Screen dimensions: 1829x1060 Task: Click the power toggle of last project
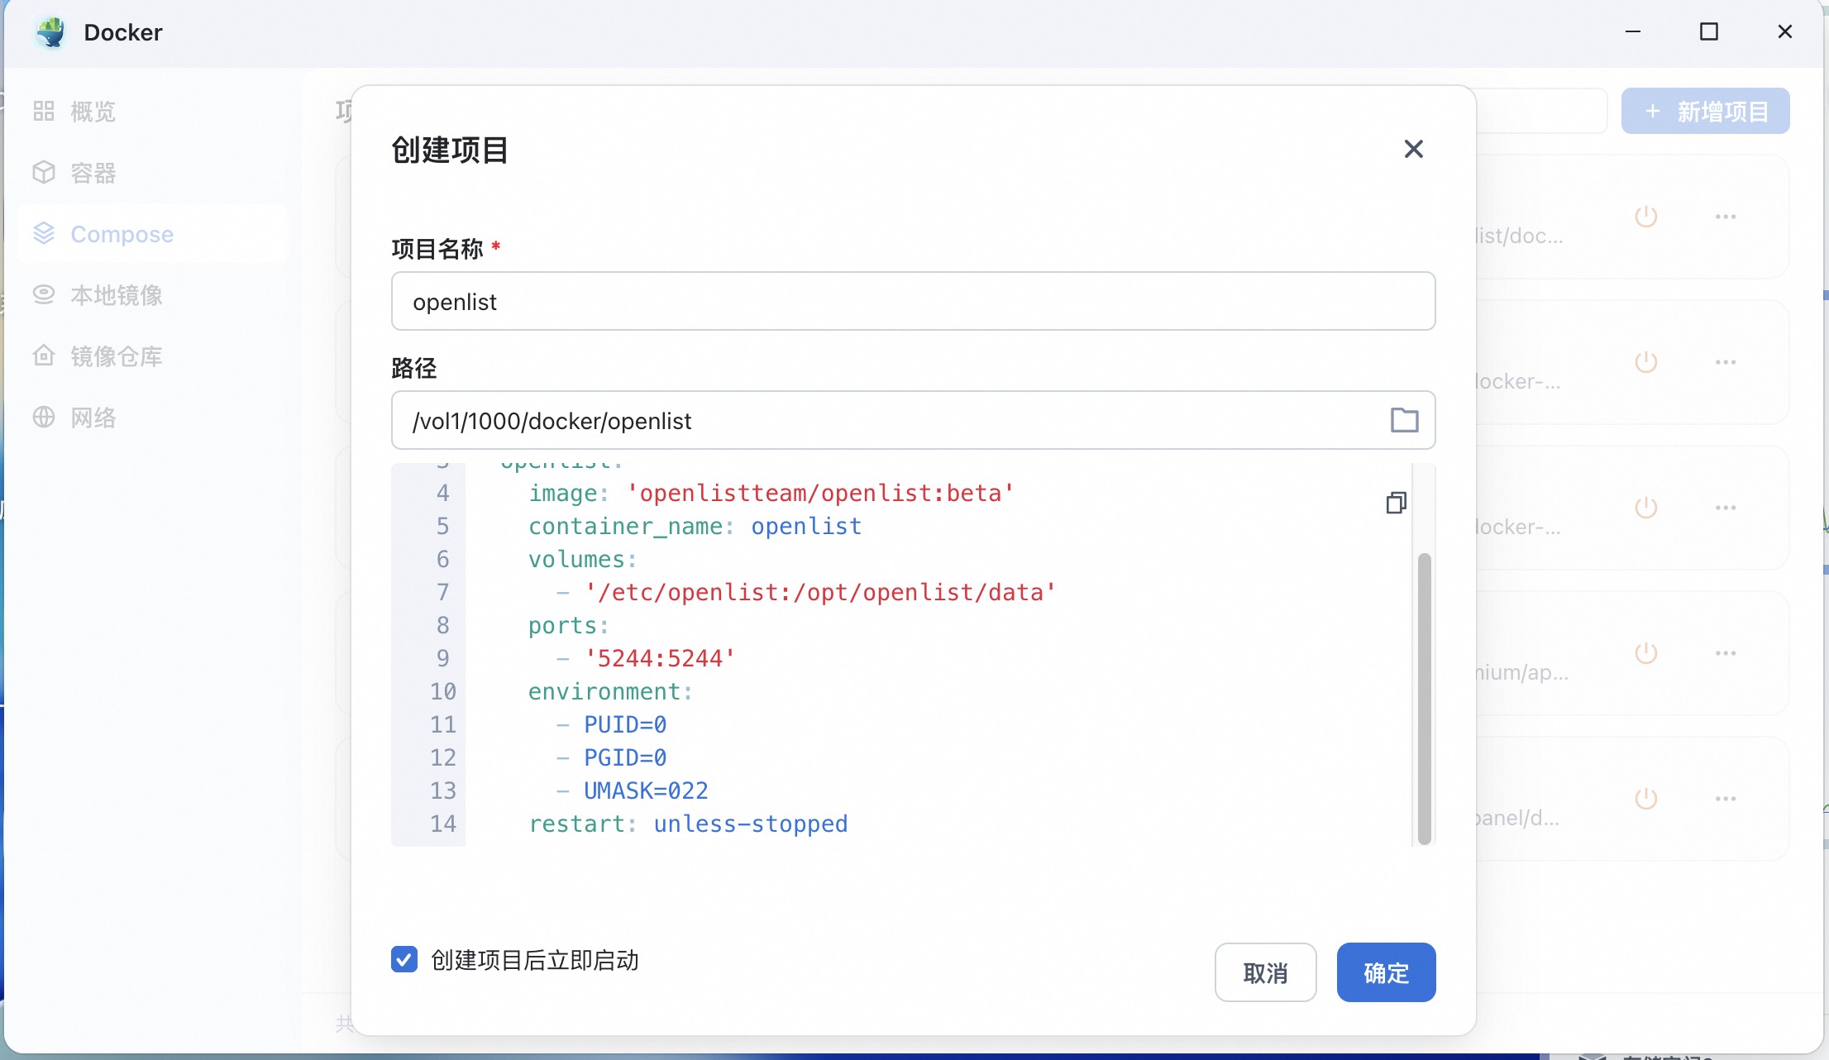(1645, 799)
